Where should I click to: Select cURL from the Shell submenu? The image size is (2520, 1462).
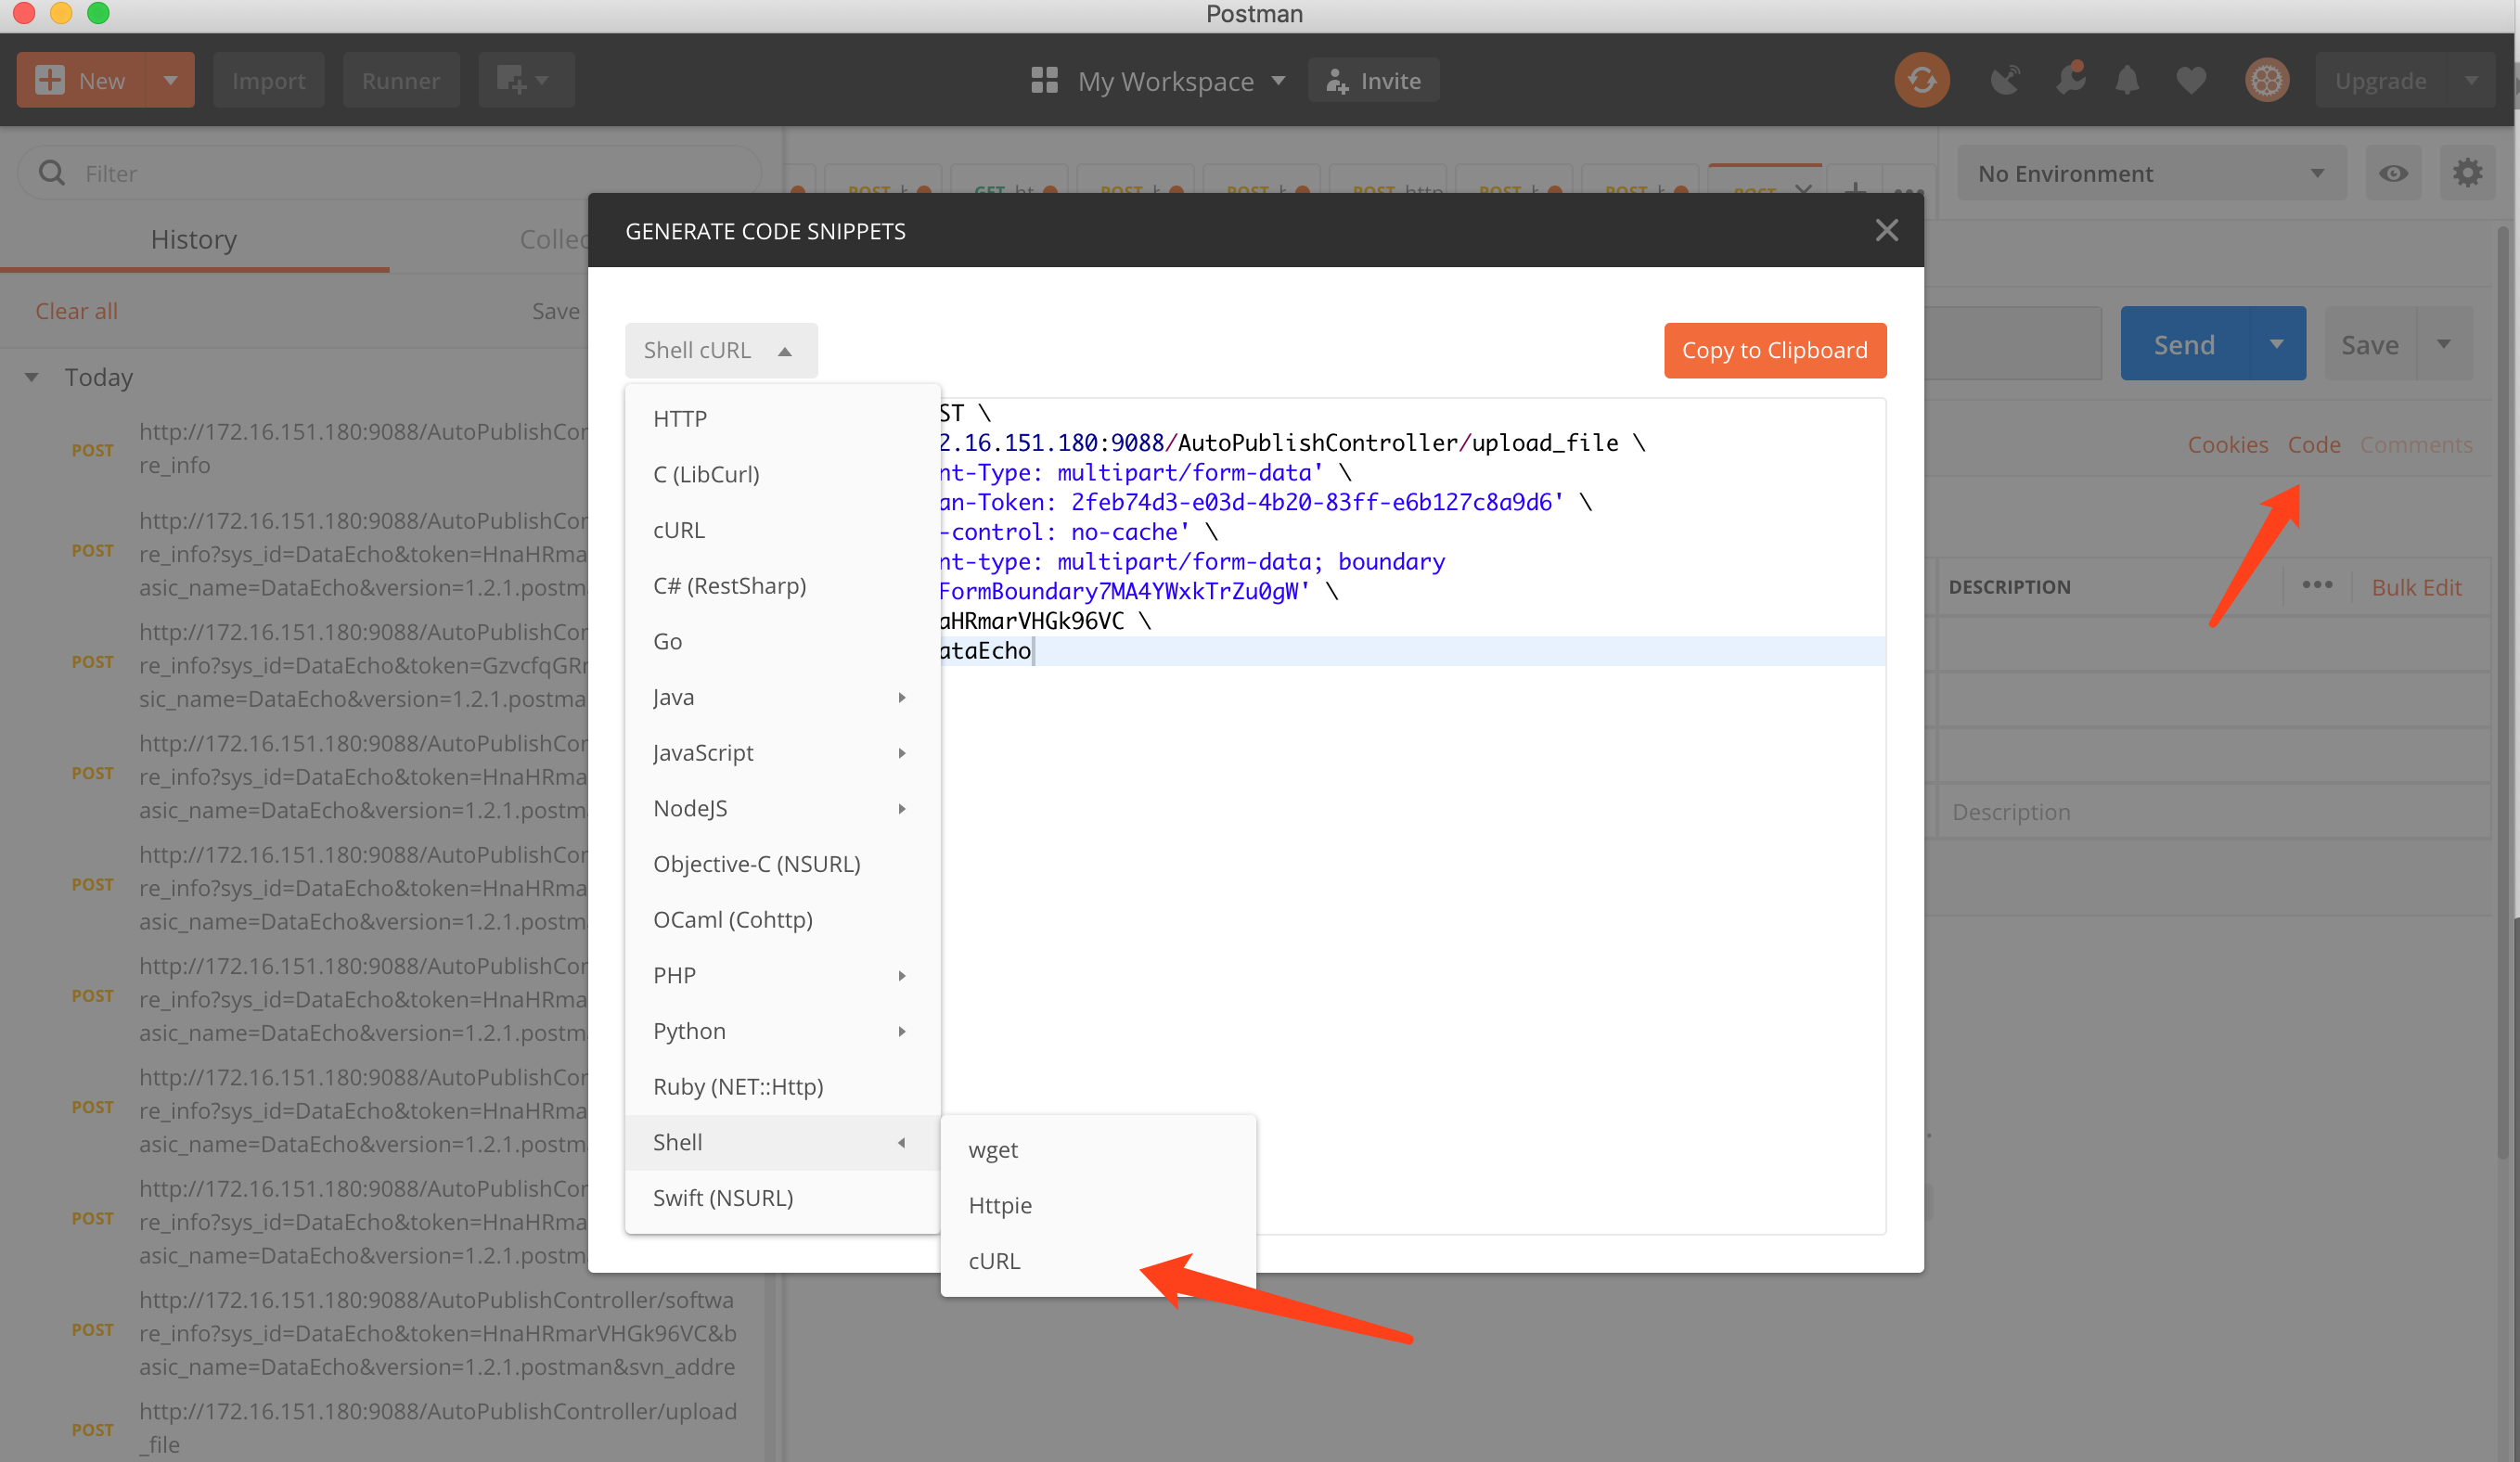[994, 1260]
